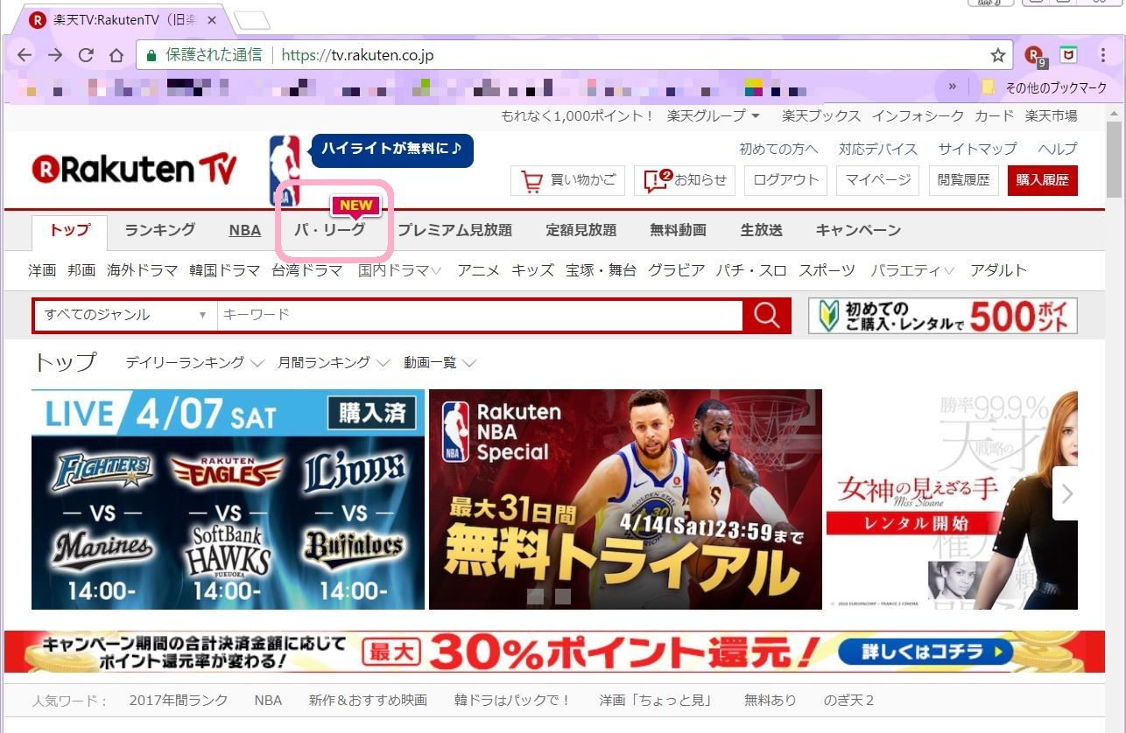Open スポーツ category
1126x733 pixels.
point(827,270)
